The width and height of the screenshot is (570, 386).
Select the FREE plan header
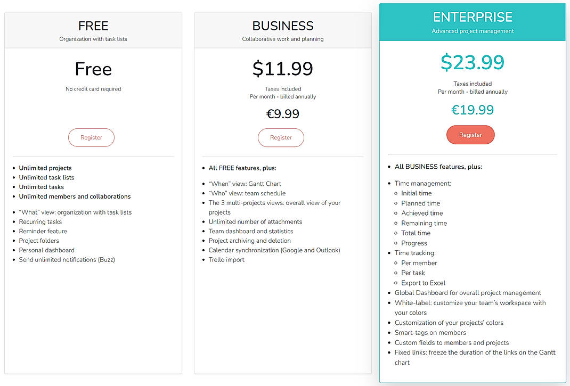(x=93, y=26)
